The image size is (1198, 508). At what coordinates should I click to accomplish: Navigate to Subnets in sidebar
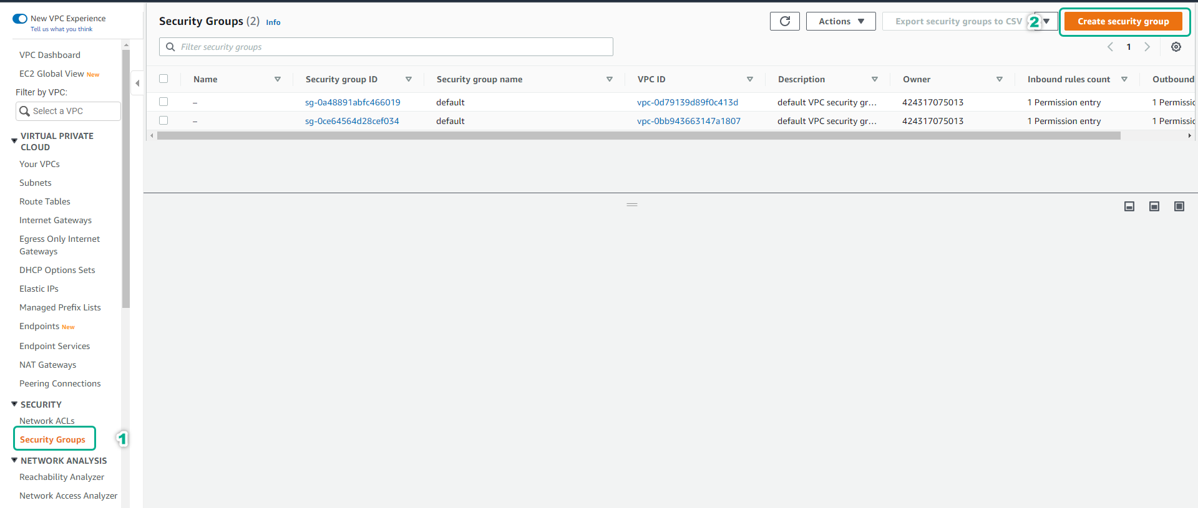(x=36, y=183)
